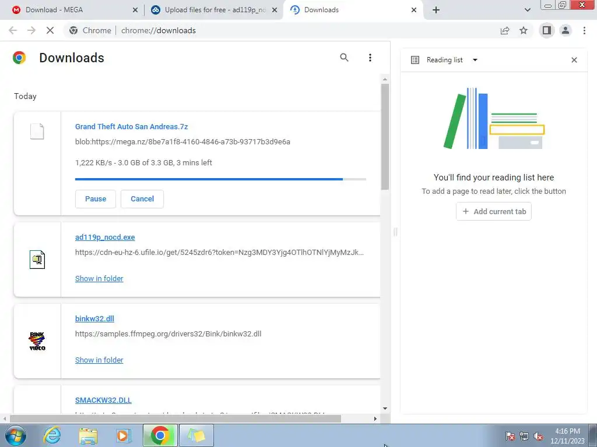Click the muted volume tray icon

pos(538,436)
